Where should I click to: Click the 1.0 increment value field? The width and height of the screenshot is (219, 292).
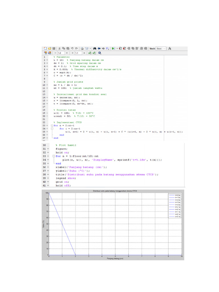pos(60,53)
